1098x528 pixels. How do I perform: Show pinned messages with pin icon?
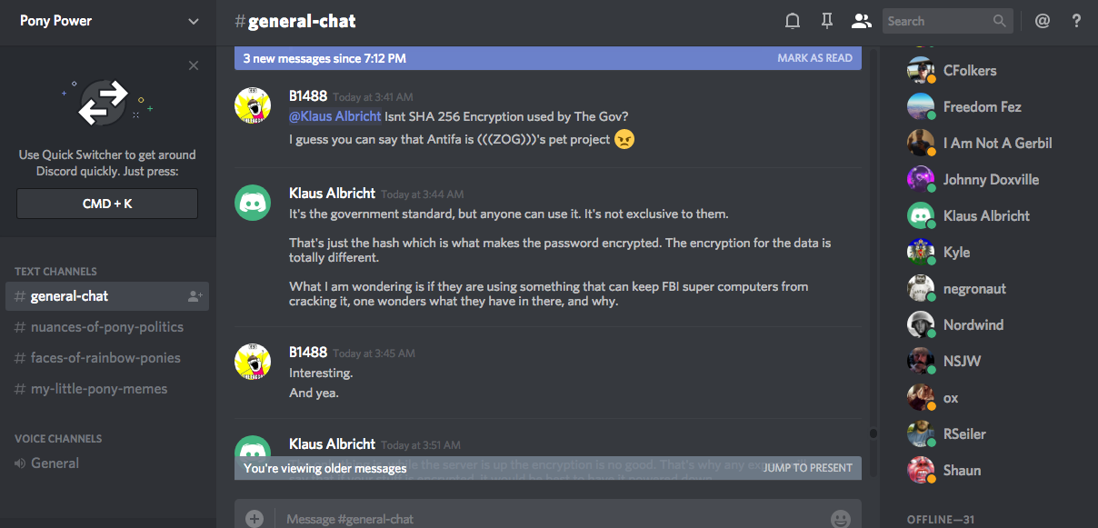(826, 21)
